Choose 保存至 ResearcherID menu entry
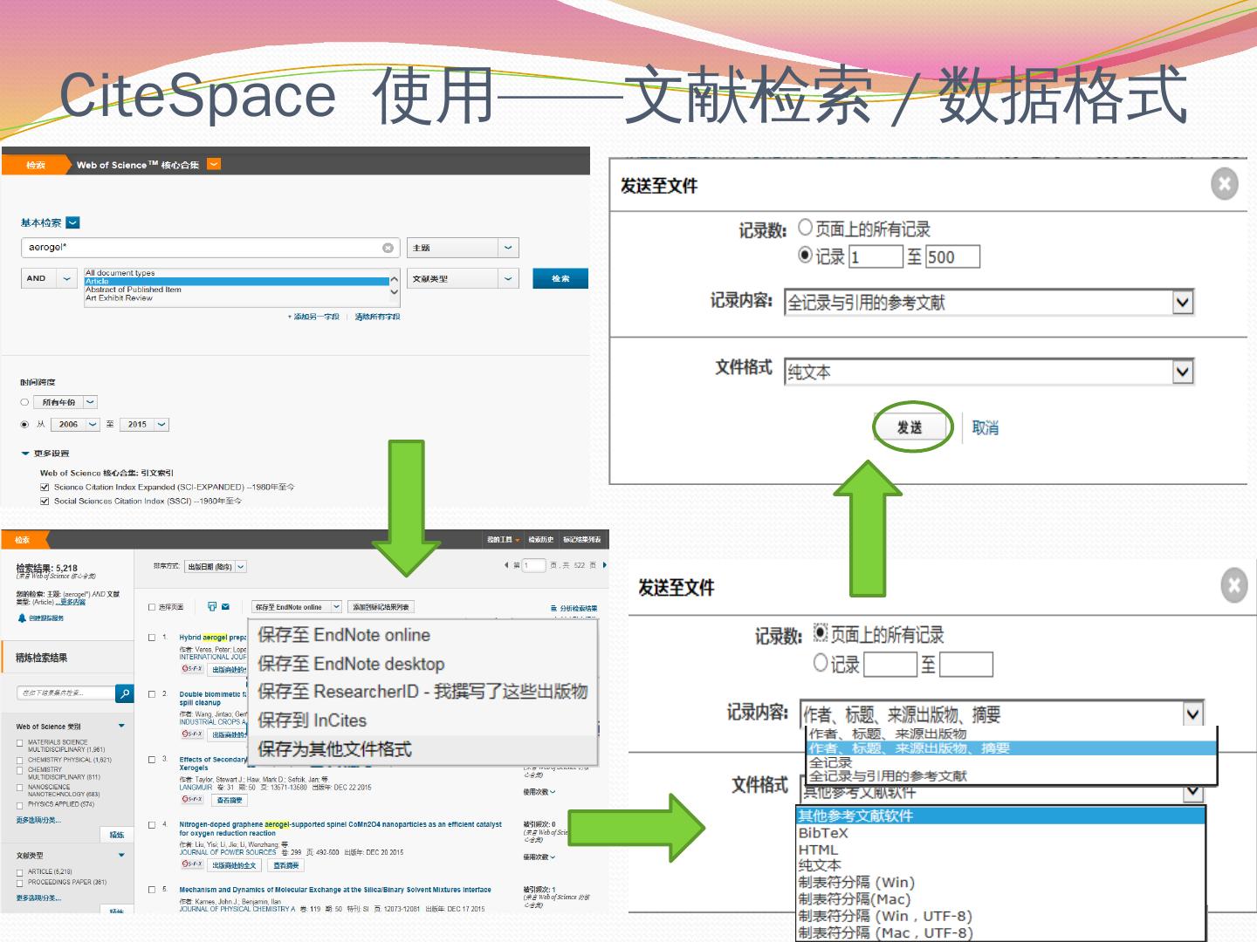The width and height of the screenshot is (1257, 942). [x=423, y=692]
